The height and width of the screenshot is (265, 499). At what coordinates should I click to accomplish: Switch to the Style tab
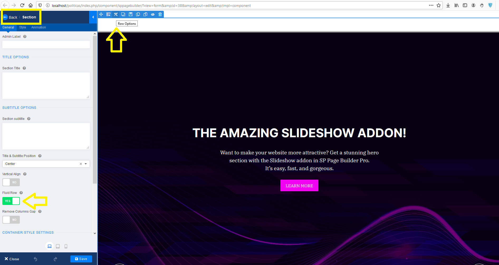[x=22, y=27]
